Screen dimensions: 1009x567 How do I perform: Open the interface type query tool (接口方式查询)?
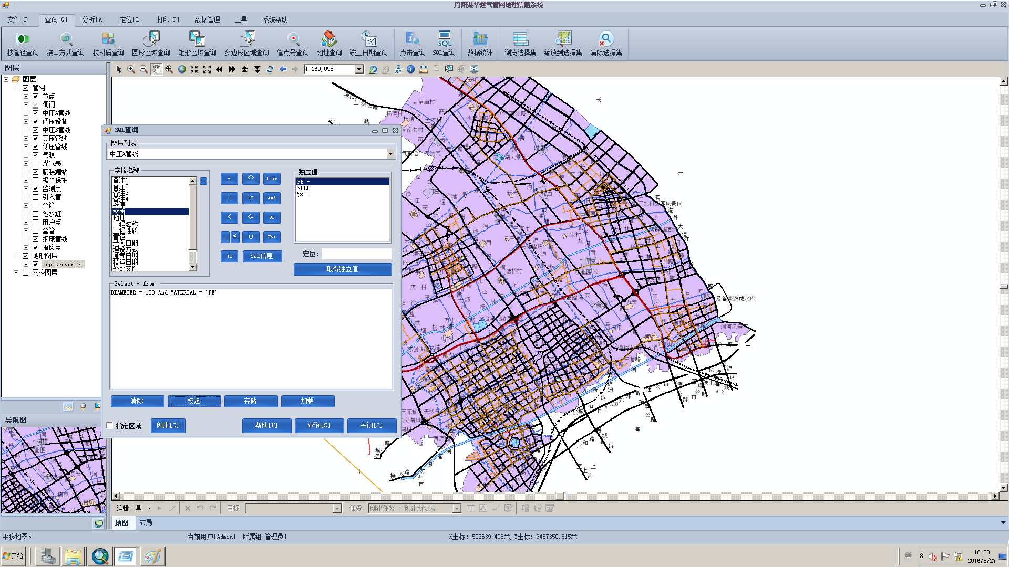65,44
